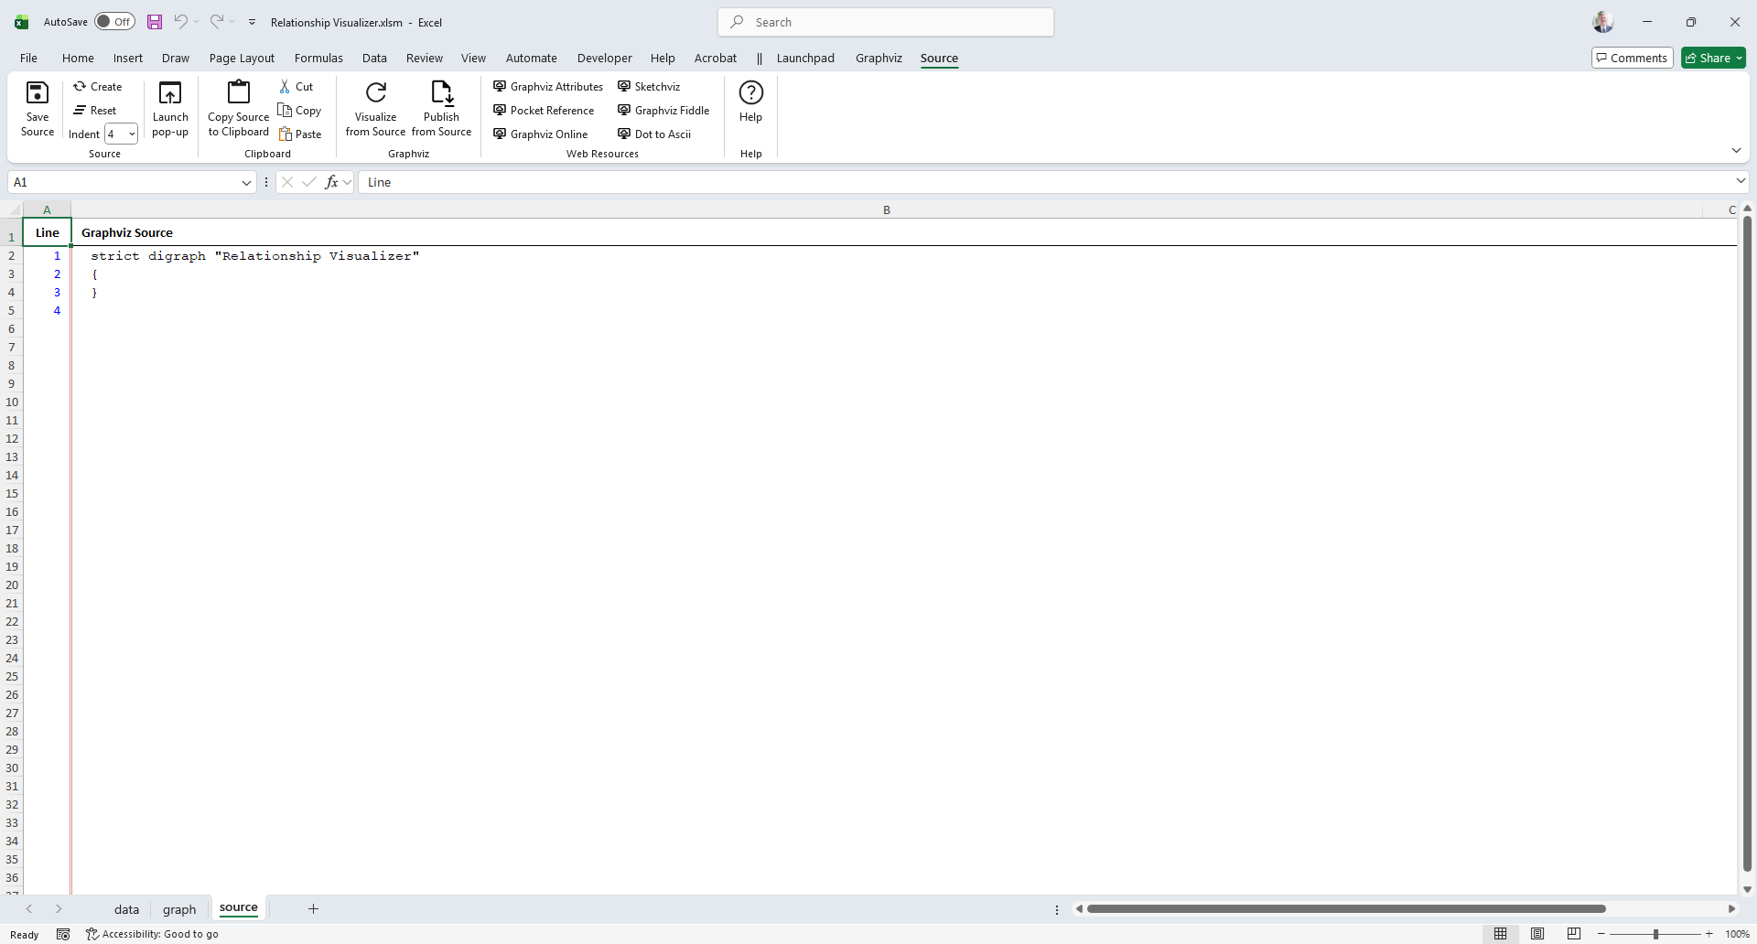Image resolution: width=1757 pixels, height=944 pixels.
Task: Switch to the graph sheet tab
Action: click(x=179, y=909)
